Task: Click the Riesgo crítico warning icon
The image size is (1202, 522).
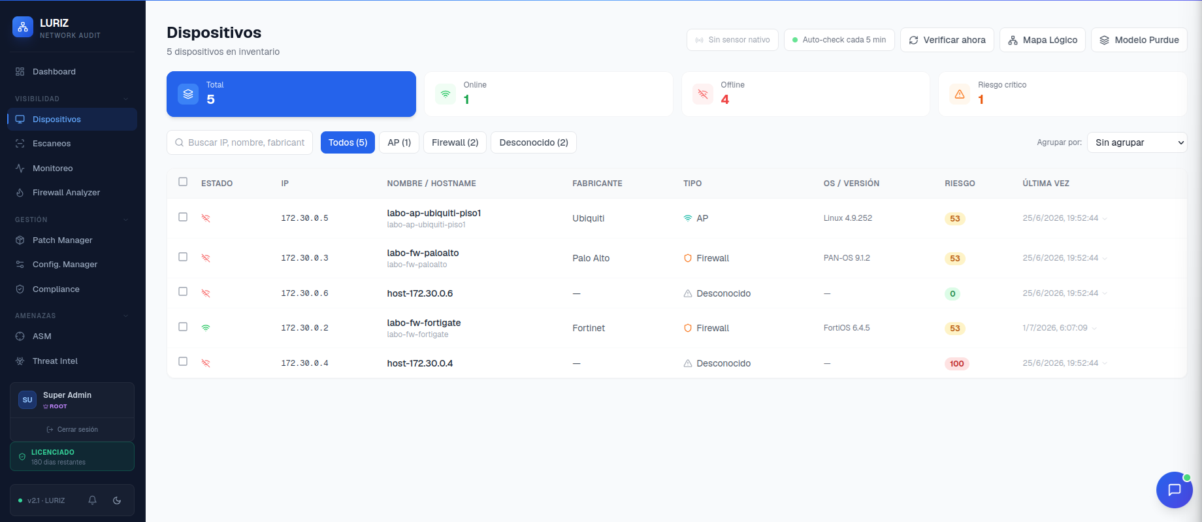Action: tap(960, 94)
